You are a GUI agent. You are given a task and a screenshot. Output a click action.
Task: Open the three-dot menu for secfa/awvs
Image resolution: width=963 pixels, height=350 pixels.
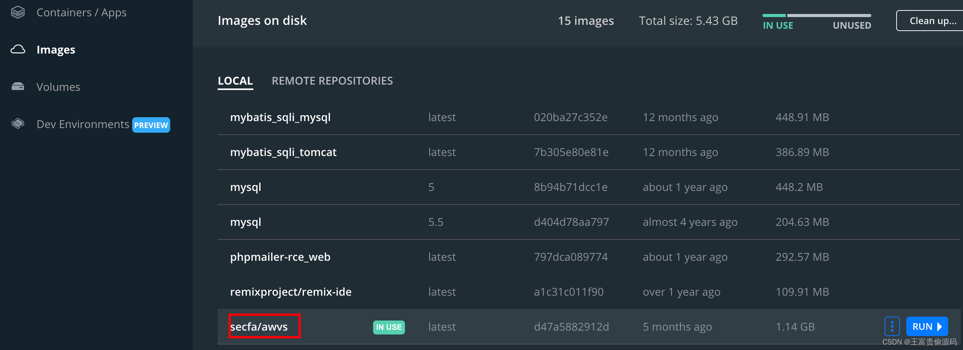click(892, 326)
